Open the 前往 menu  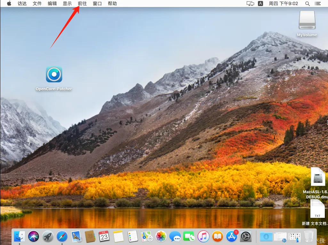(x=82, y=4)
